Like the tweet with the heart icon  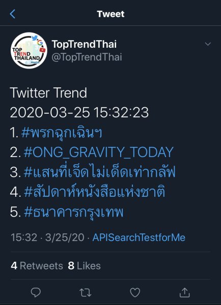(x=135, y=292)
